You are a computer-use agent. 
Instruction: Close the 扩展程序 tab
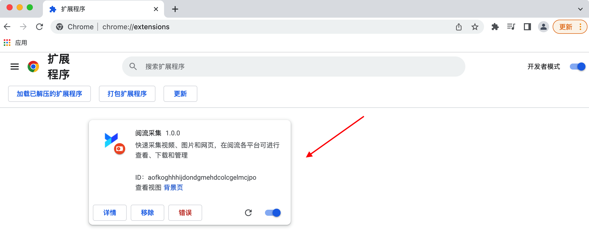pyautogui.click(x=156, y=9)
